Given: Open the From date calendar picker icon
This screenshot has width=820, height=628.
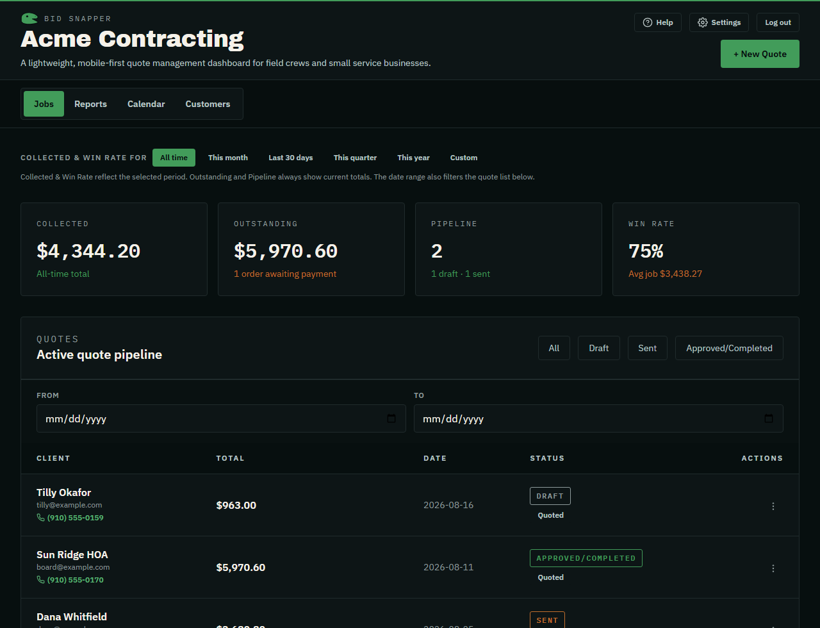Looking at the screenshot, I should coord(391,418).
